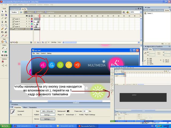
Task: Open the Parameters tab
Action: [x=33, y=107]
